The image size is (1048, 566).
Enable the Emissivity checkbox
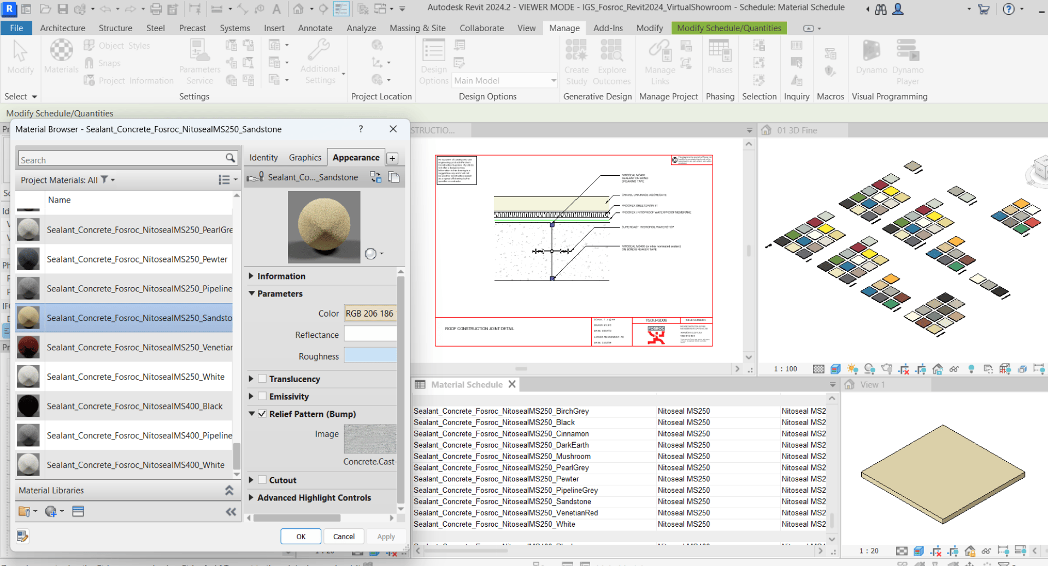262,396
